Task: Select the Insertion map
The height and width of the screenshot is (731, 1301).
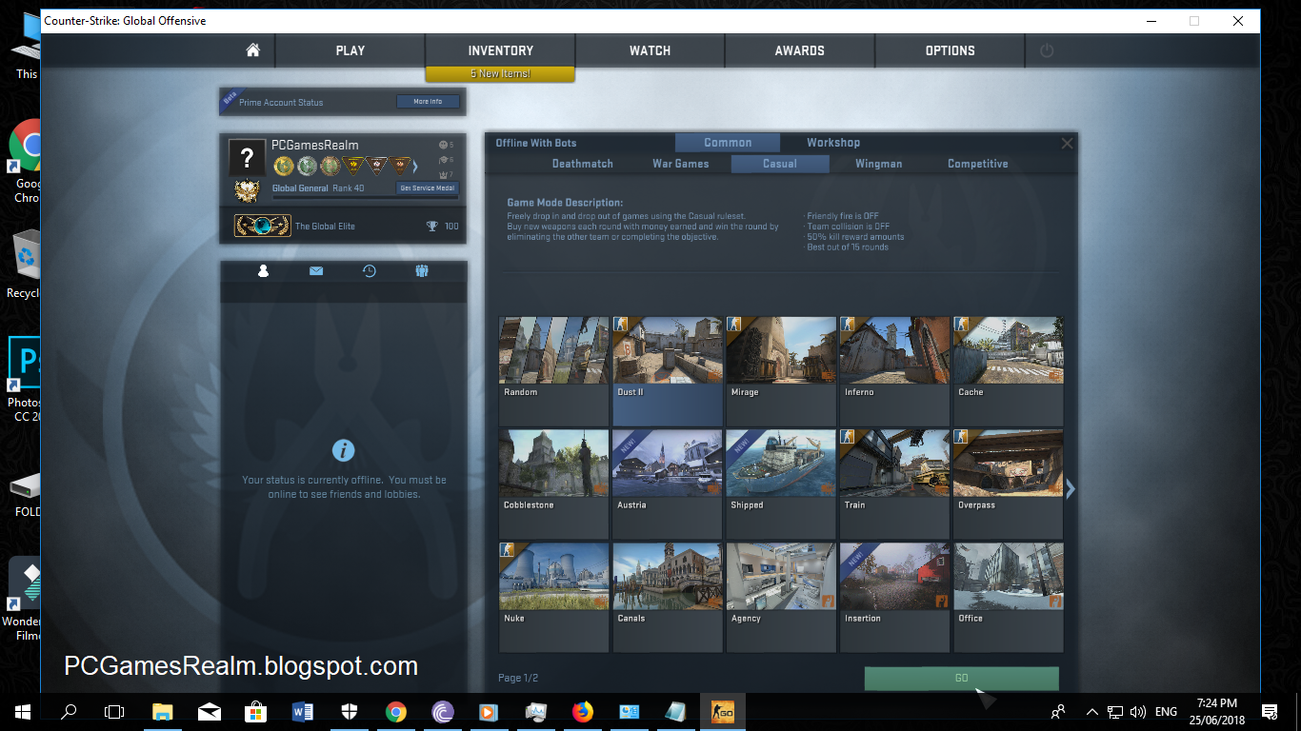Action: (x=895, y=598)
